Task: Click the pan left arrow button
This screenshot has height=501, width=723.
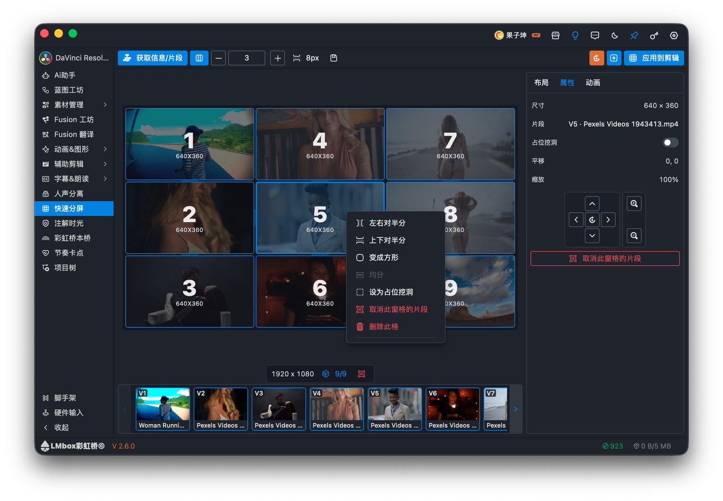Action: pyautogui.click(x=576, y=220)
